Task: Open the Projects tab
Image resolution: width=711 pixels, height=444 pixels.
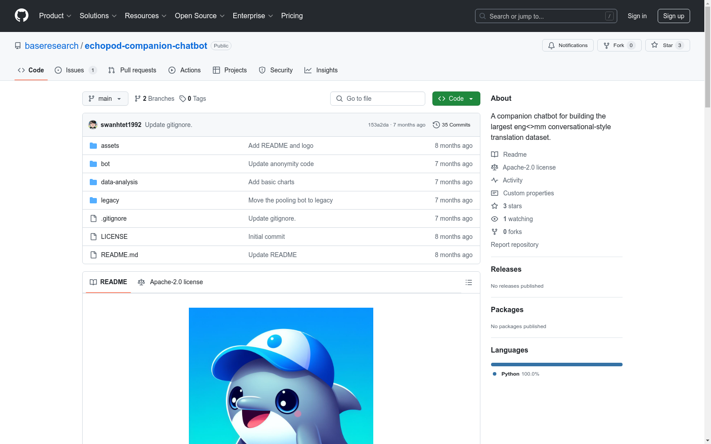Action: pos(230,70)
